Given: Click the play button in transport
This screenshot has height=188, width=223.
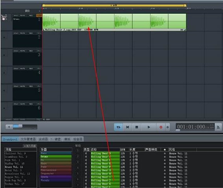Looking at the screenshot, I should click(149, 127).
